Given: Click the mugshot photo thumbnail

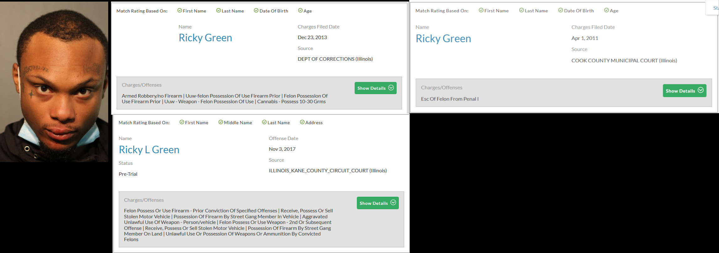Looking at the screenshot, I should (54, 82).
